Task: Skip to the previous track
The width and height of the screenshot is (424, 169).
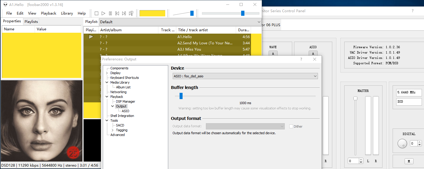Action: [x=117, y=13]
